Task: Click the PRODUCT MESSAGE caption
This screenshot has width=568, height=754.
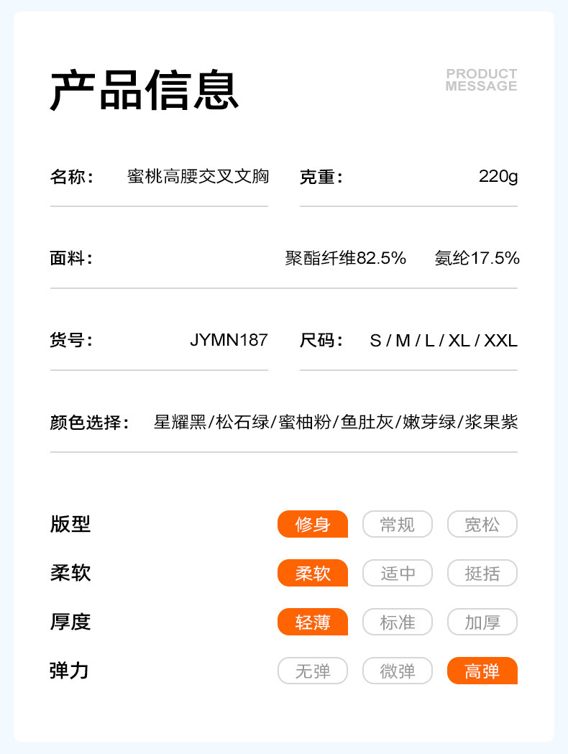Action: click(x=481, y=80)
